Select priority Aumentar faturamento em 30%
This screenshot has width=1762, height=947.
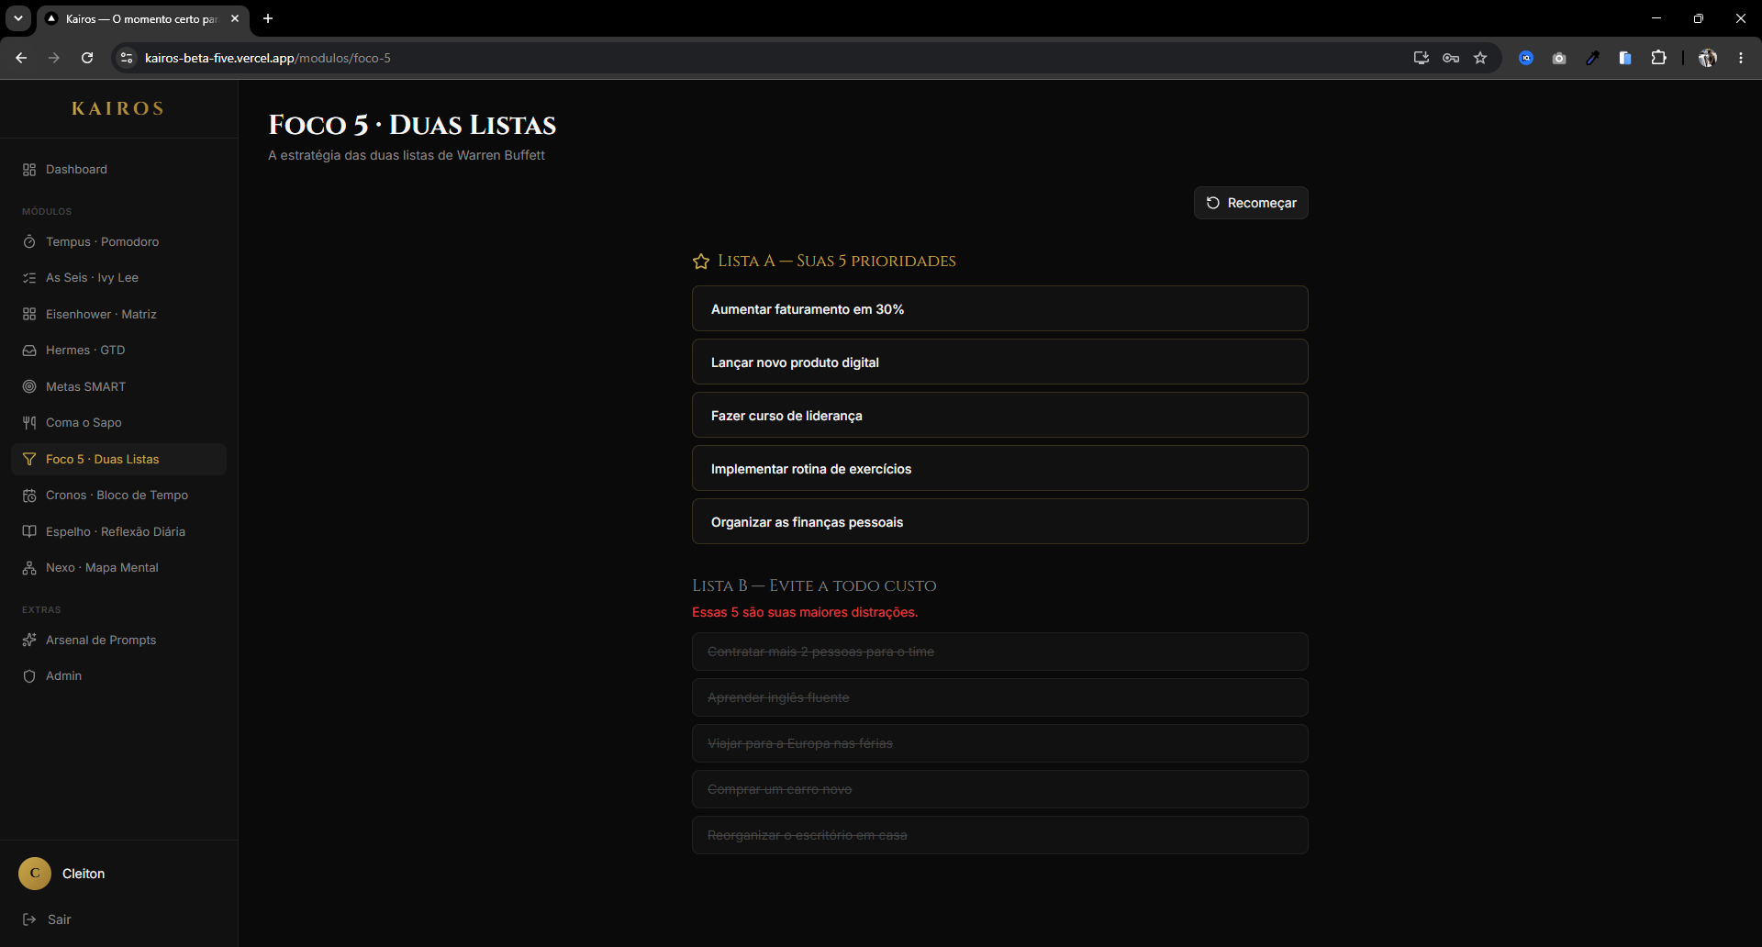(1000, 309)
